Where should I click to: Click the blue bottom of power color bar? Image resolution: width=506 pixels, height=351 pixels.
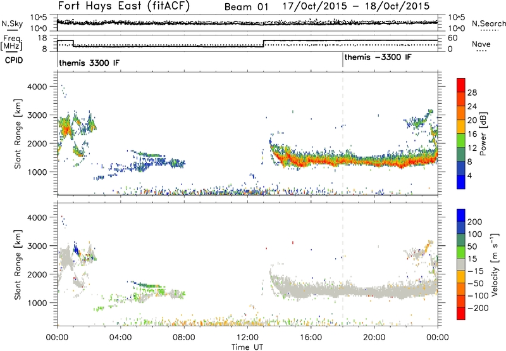point(461,182)
